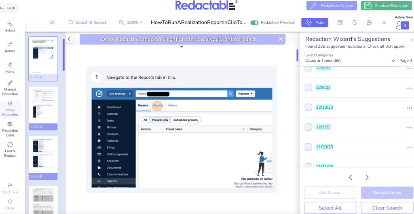Choose the Manual Redaction tool

click(x=10, y=88)
